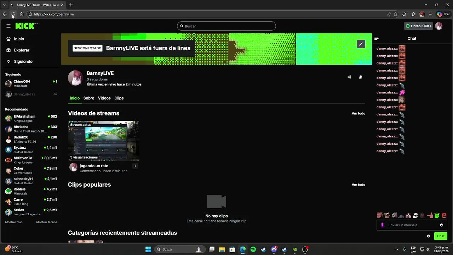Screen dimensions: 453x255
Task: Open the hamburger sidebar menu
Action: (x=8, y=26)
